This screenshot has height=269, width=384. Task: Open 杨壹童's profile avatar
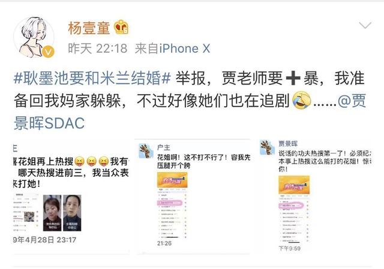[34, 37]
